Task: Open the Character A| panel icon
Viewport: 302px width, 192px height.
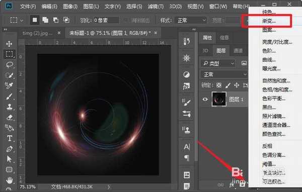Action: click(x=187, y=147)
